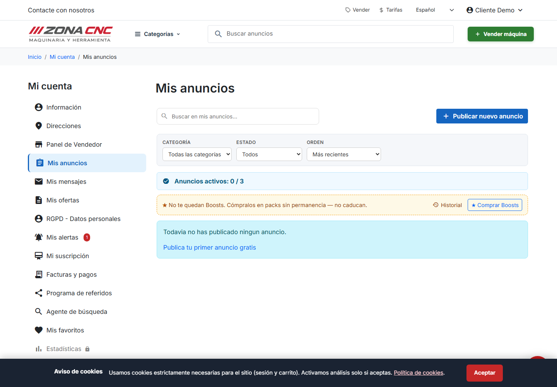Click the 'Anuncios activos: 0 / 3' text
The height and width of the screenshot is (387, 557).
pos(209,181)
